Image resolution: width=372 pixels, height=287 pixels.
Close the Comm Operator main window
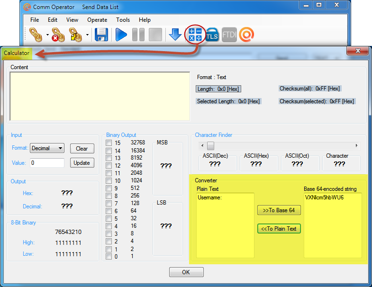click(x=336, y=5)
